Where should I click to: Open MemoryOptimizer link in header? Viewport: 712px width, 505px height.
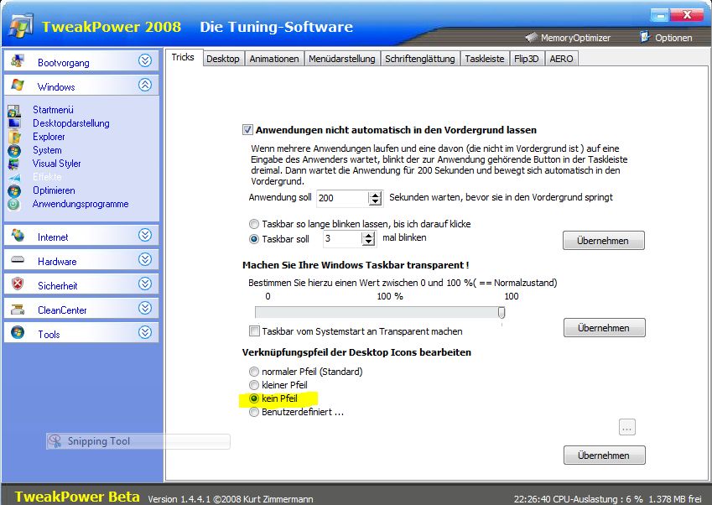coord(575,38)
